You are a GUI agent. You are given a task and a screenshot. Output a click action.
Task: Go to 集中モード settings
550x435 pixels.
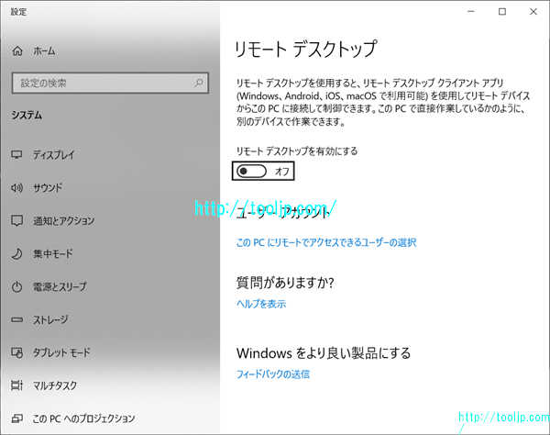point(53,254)
